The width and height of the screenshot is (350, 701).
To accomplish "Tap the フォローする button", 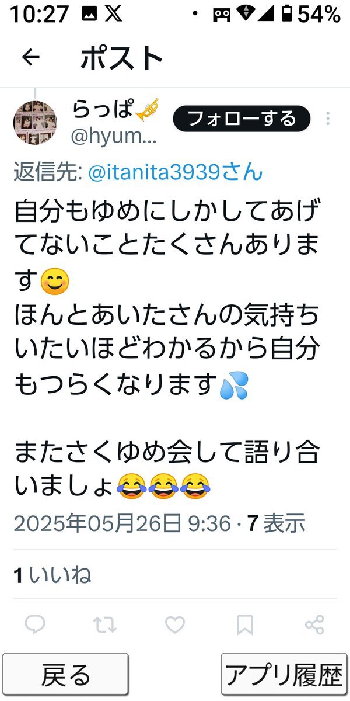I will click(x=242, y=119).
